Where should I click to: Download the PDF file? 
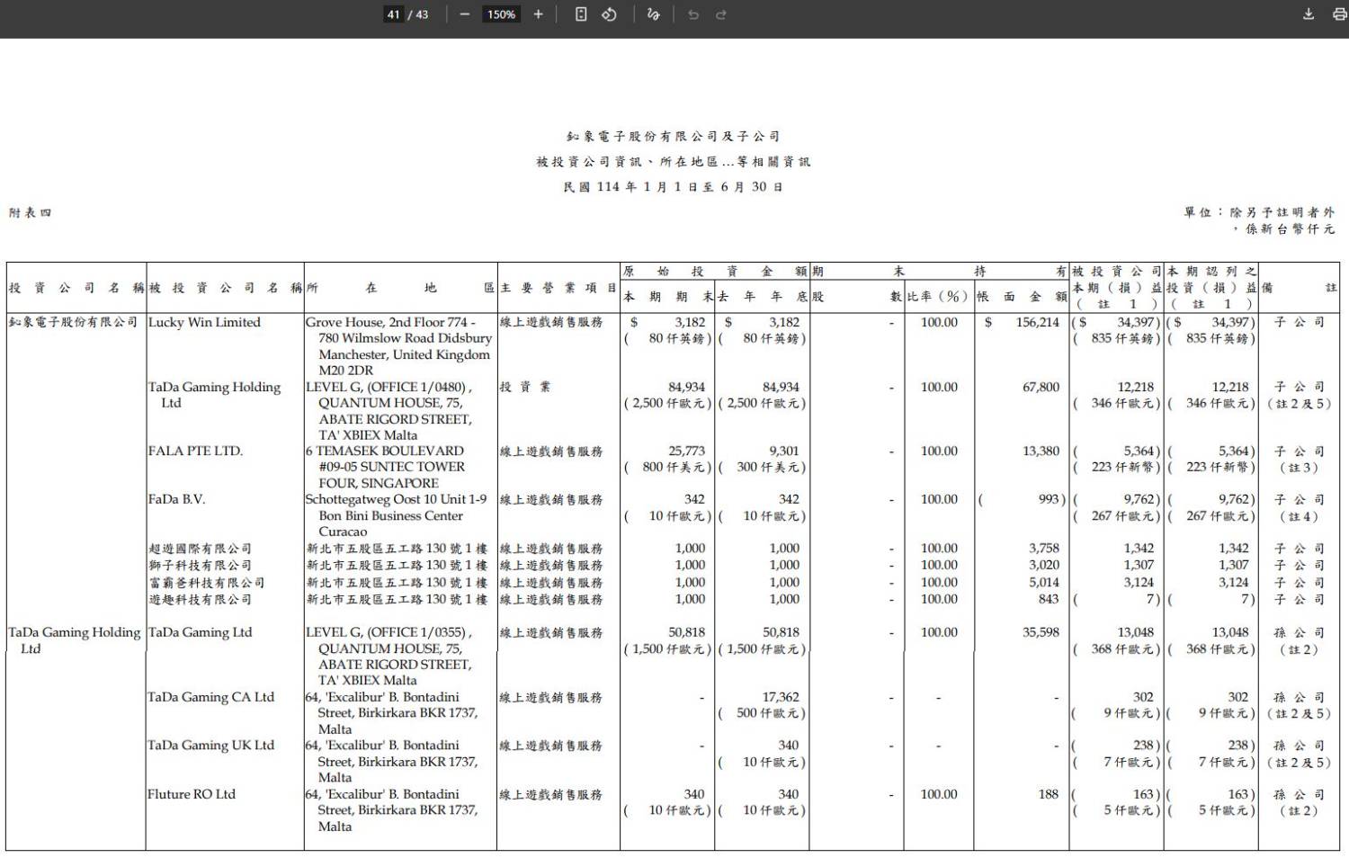(1309, 14)
